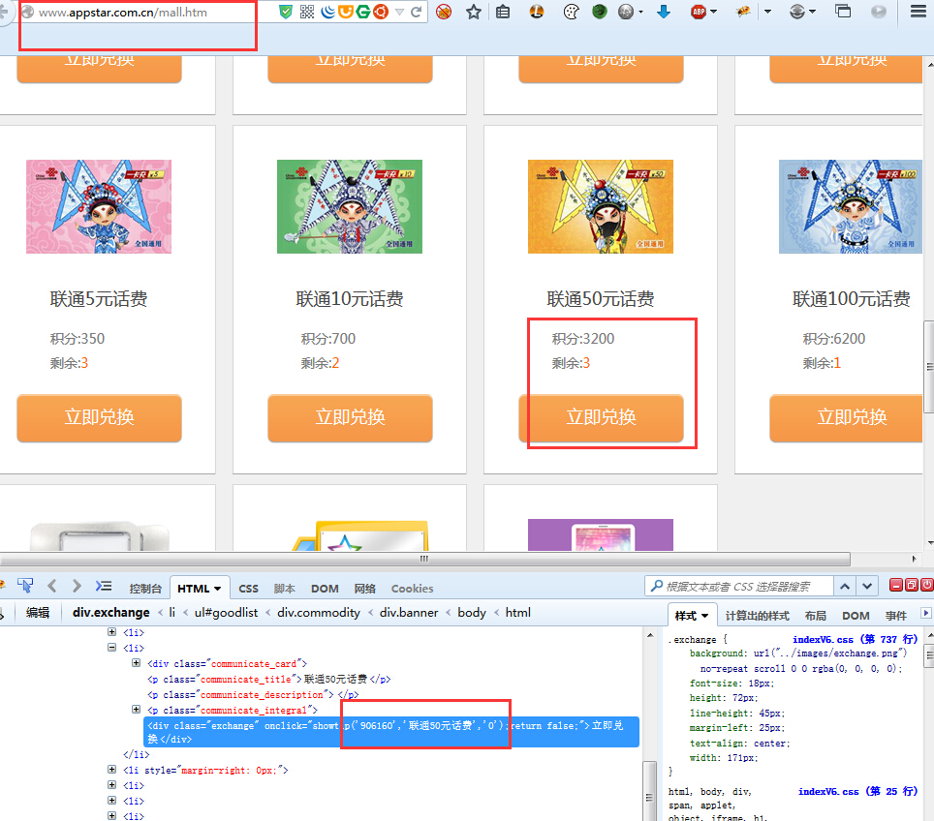Switch to 事件 events side tab
This screenshot has width=934, height=821.
pyautogui.click(x=896, y=616)
